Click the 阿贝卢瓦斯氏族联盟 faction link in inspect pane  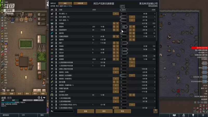[x=8, y=102]
